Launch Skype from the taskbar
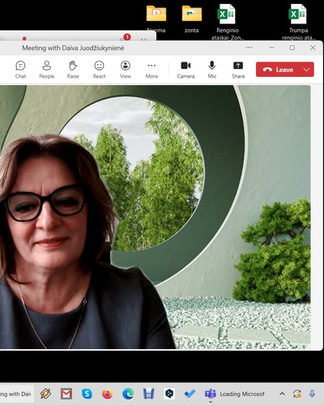Viewport: 324px width, 405px height. point(87,394)
